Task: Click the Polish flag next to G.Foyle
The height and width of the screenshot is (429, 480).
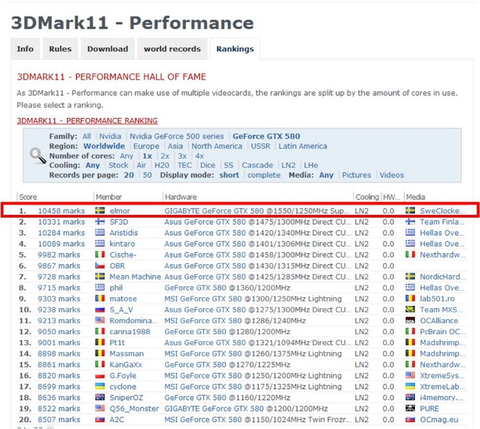Action: [x=100, y=375]
